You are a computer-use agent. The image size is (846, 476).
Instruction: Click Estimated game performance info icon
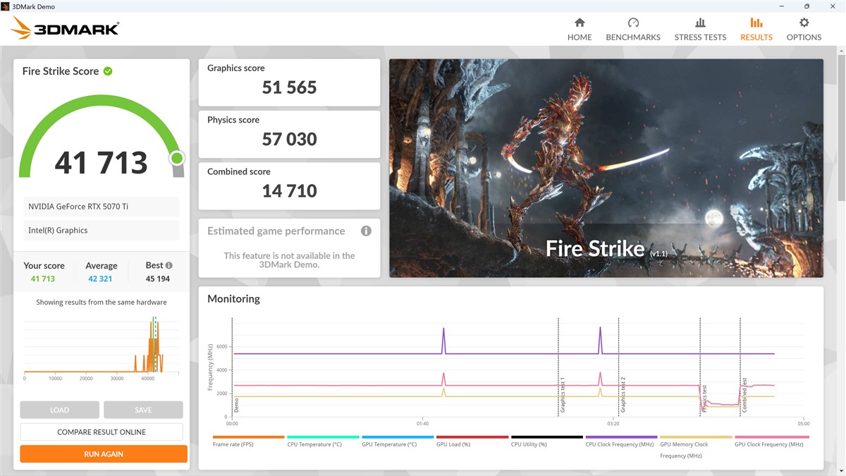pos(366,231)
